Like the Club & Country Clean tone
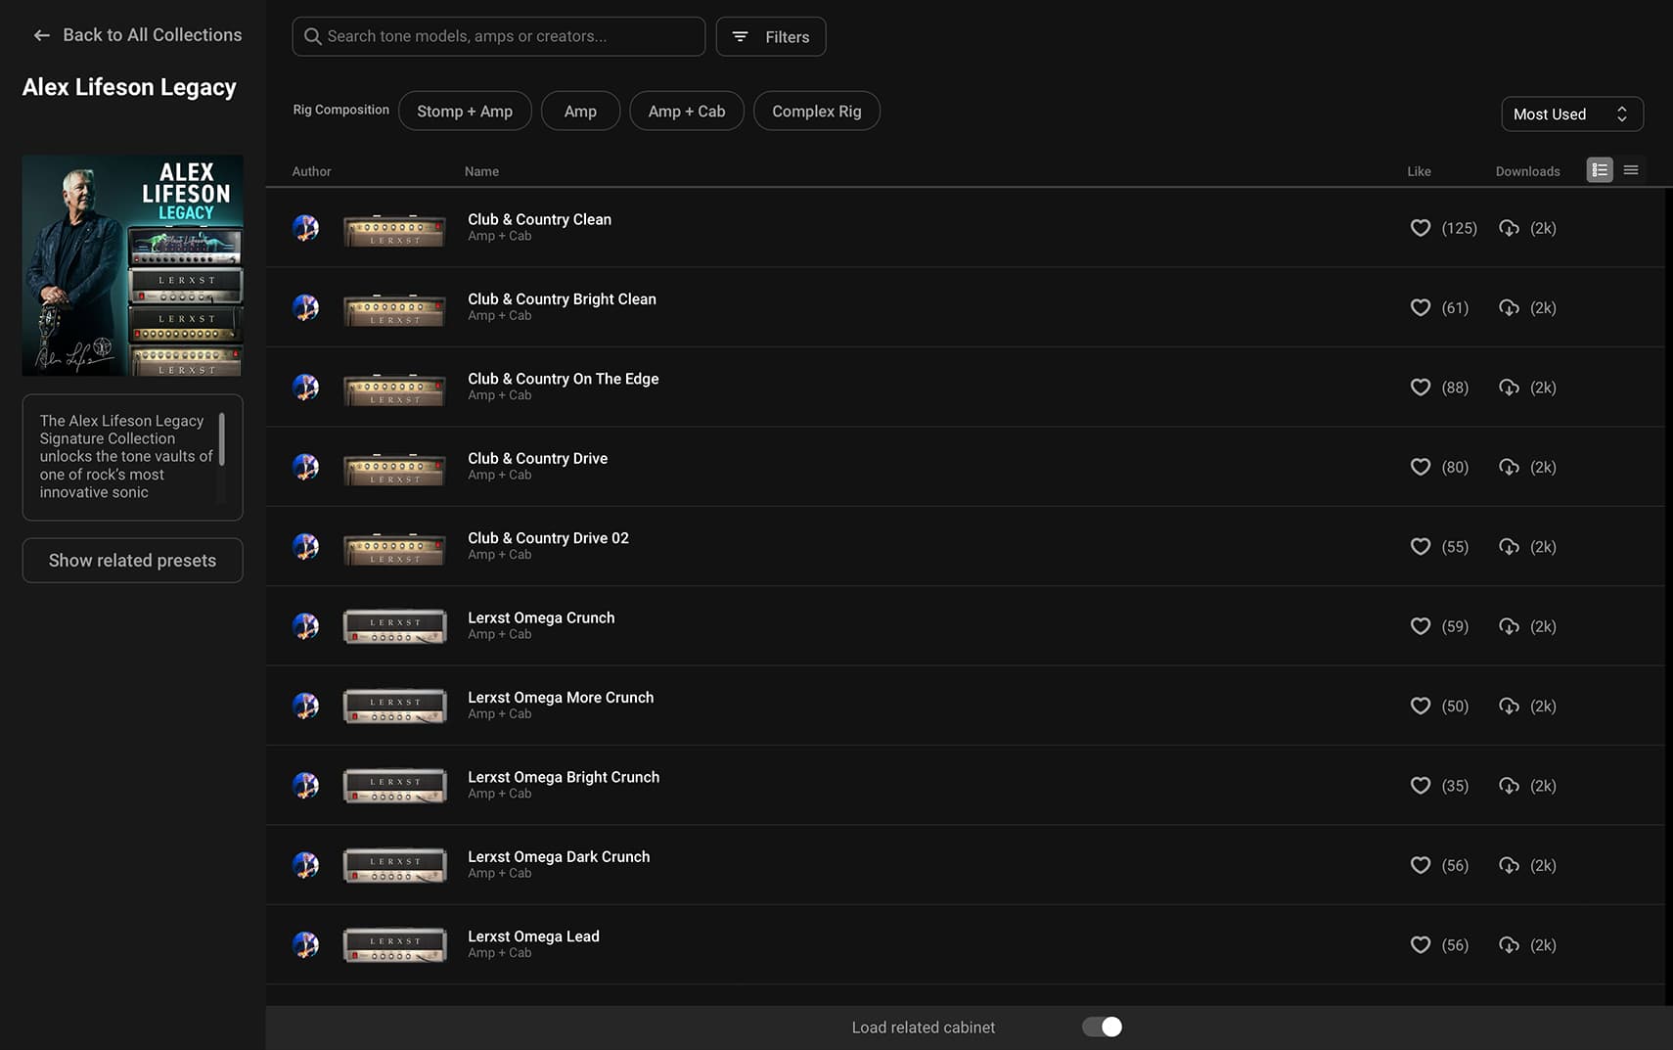The height and width of the screenshot is (1050, 1673). [1421, 228]
